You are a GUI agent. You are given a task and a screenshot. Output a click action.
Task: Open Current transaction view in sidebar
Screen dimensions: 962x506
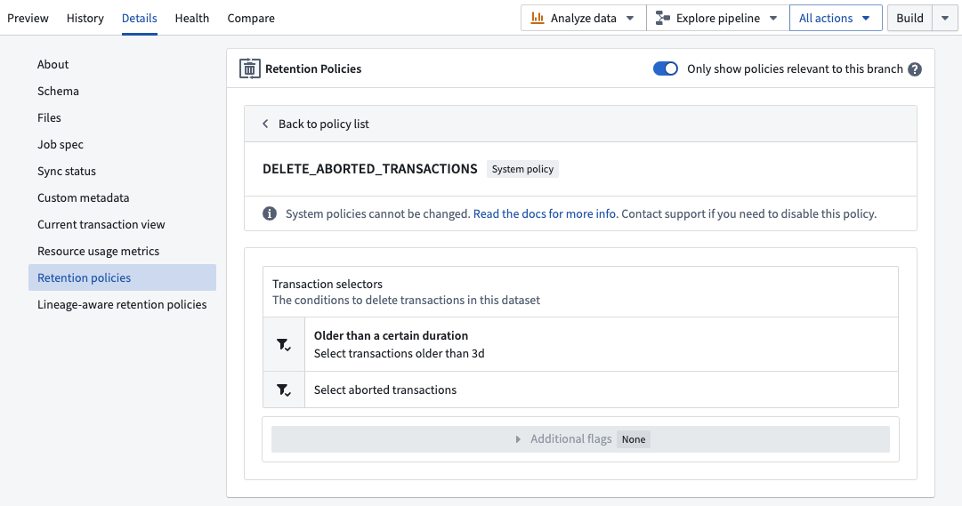pyautogui.click(x=122, y=224)
